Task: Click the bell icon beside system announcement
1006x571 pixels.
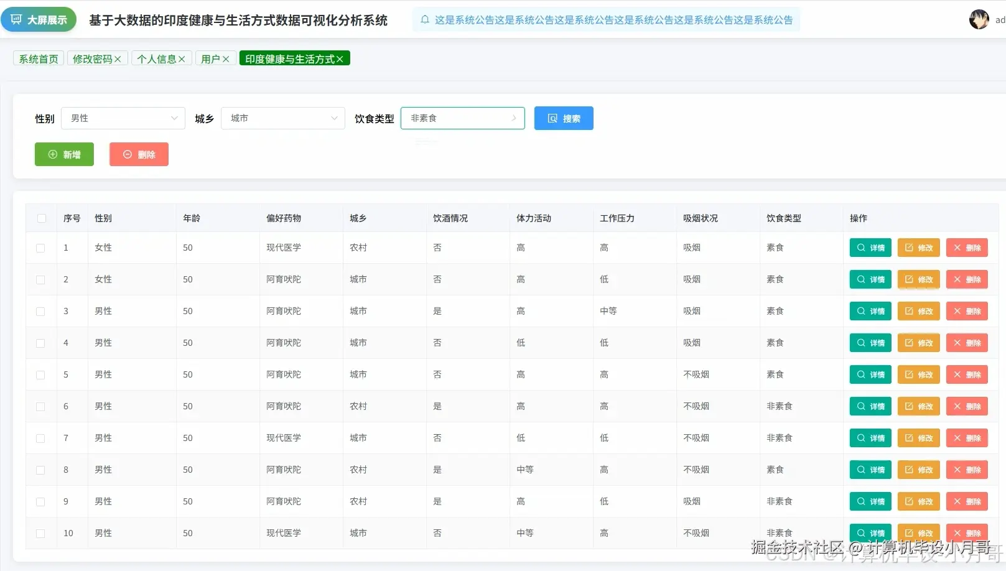Action: click(x=425, y=20)
